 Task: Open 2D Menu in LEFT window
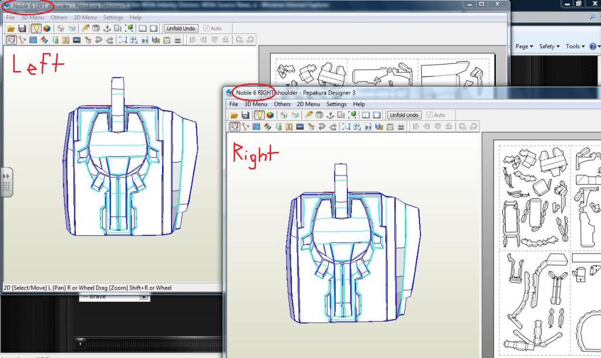coord(85,18)
